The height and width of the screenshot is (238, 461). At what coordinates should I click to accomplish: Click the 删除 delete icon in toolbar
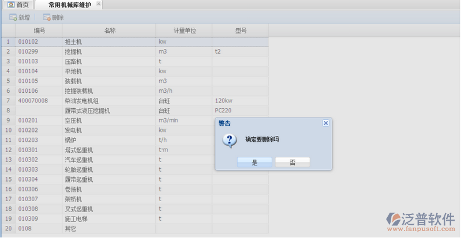47,17
